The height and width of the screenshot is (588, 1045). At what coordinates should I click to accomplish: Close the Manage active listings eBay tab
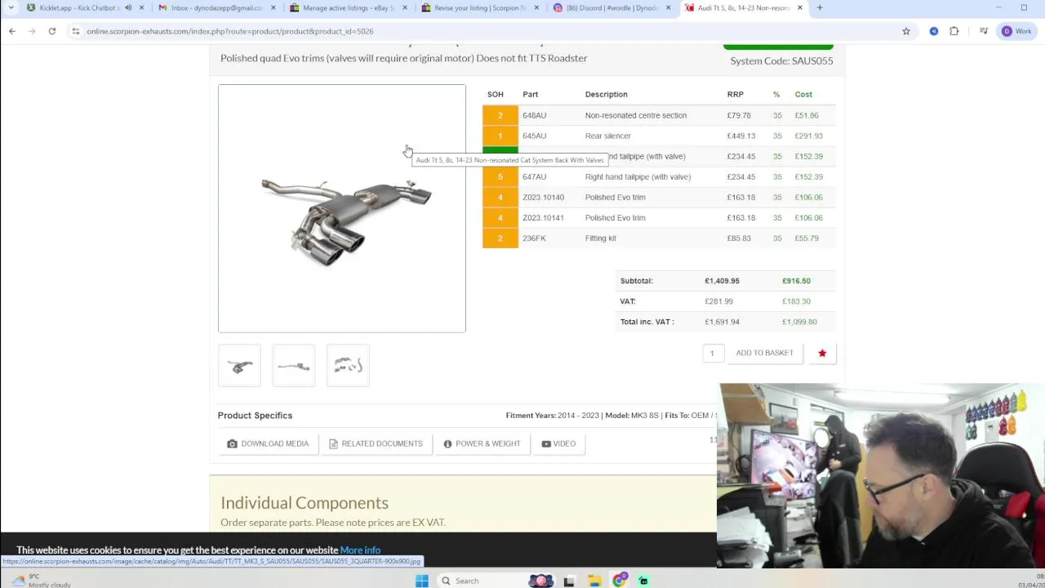click(405, 8)
